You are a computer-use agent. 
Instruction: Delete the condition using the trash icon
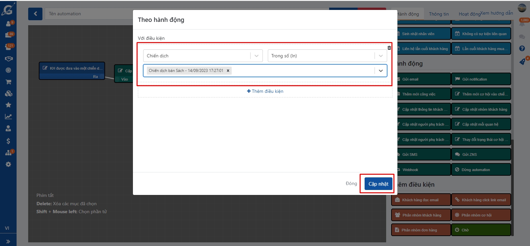click(389, 48)
